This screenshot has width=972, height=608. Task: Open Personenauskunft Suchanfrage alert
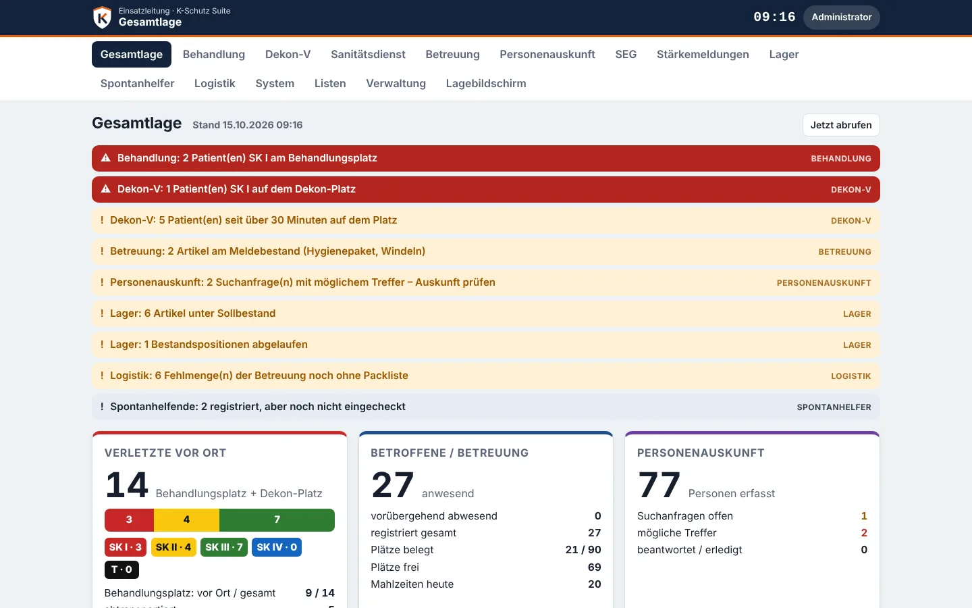486,282
